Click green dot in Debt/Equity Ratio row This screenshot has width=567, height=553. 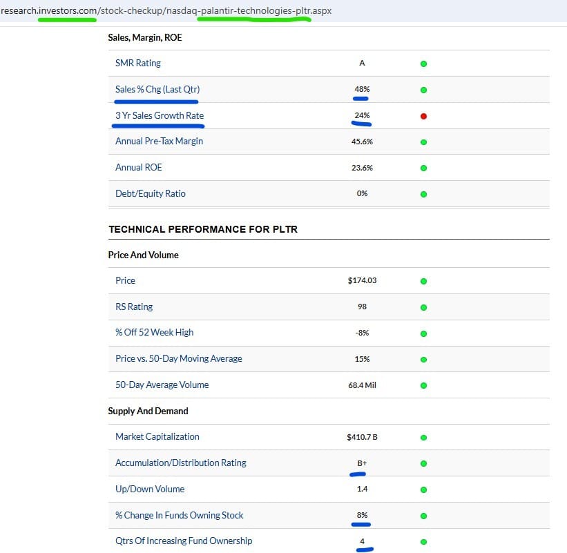coord(423,194)
